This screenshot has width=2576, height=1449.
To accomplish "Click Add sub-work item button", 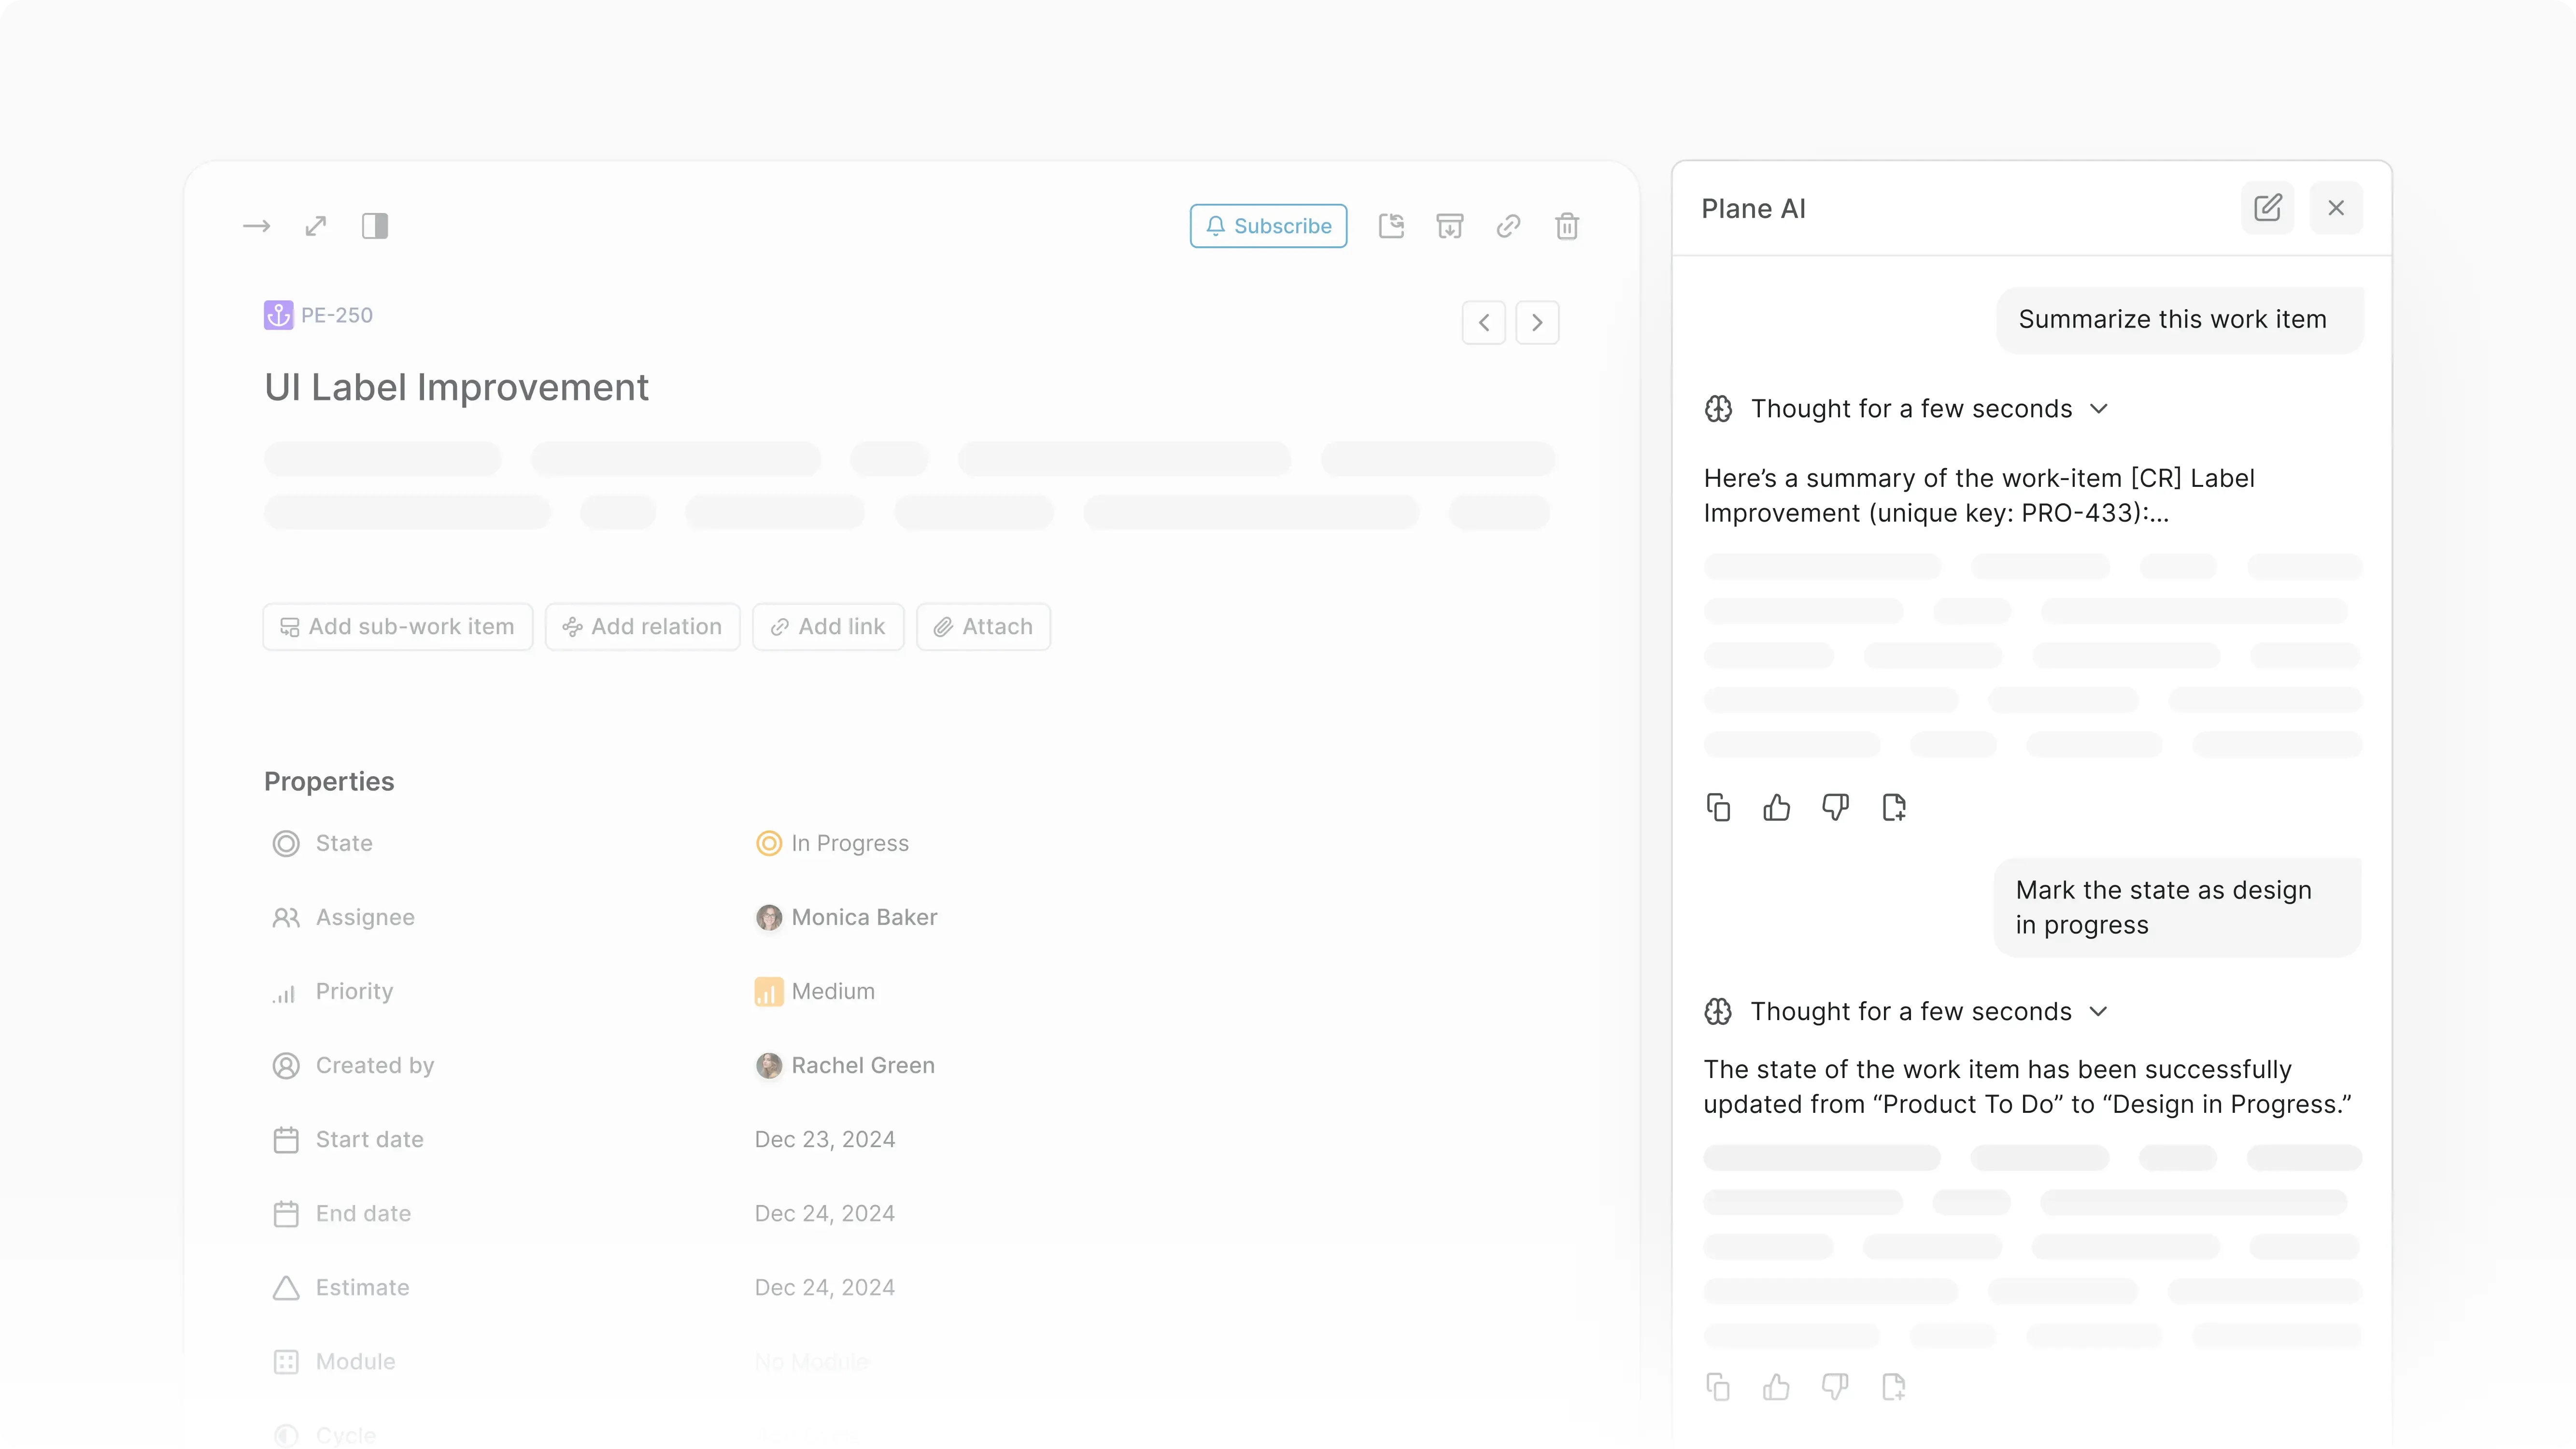I will tap(397, 626).
